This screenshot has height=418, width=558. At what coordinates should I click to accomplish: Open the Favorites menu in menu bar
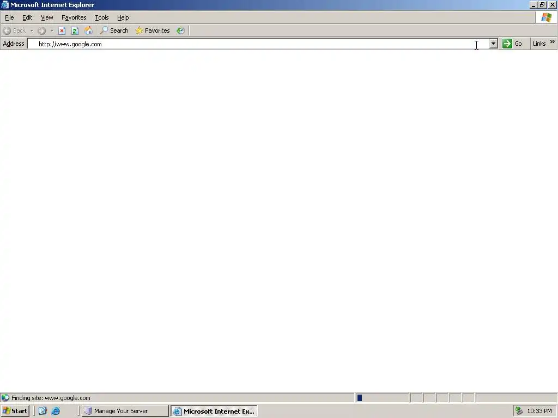[74, 17]
